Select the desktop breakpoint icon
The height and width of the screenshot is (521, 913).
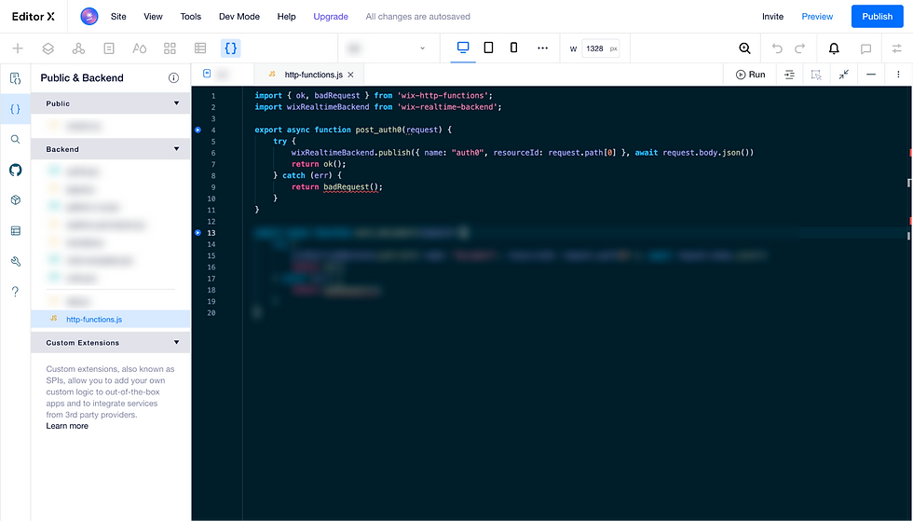click(463, 48)
